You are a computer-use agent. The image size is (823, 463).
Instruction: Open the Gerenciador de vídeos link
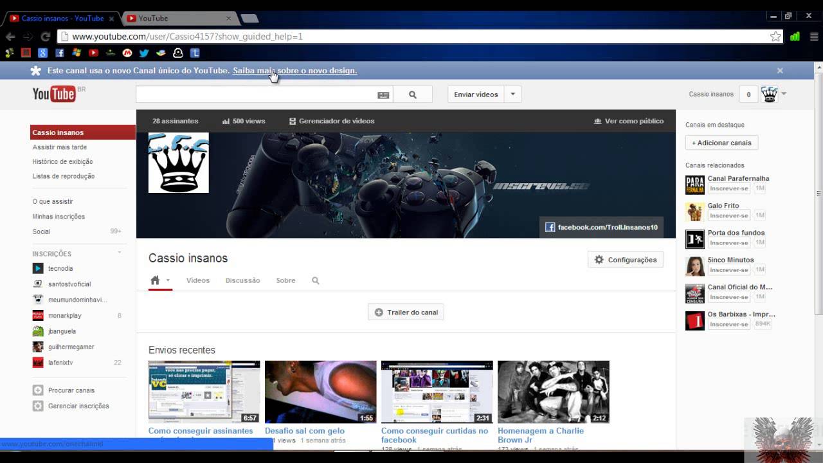tap(332, 121)
